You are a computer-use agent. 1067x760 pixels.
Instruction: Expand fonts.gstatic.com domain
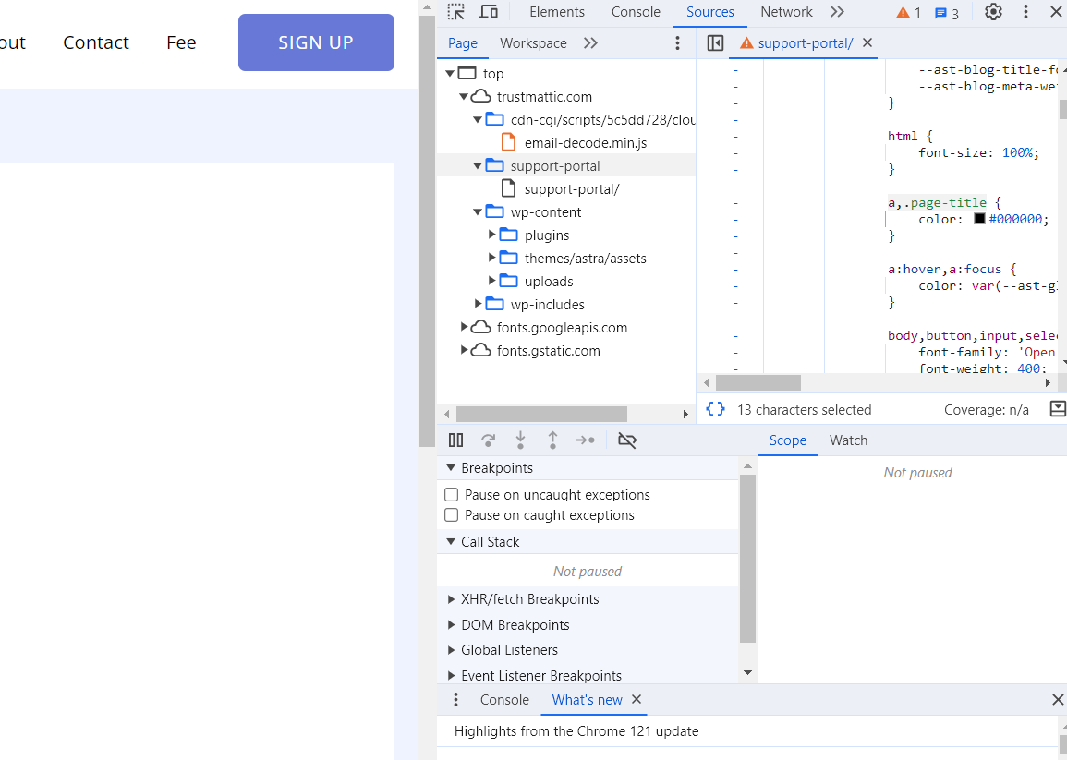coord(464,350)
